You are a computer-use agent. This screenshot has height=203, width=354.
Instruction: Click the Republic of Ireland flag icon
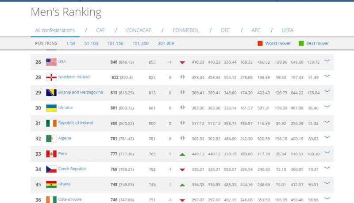tap(51, 123)
